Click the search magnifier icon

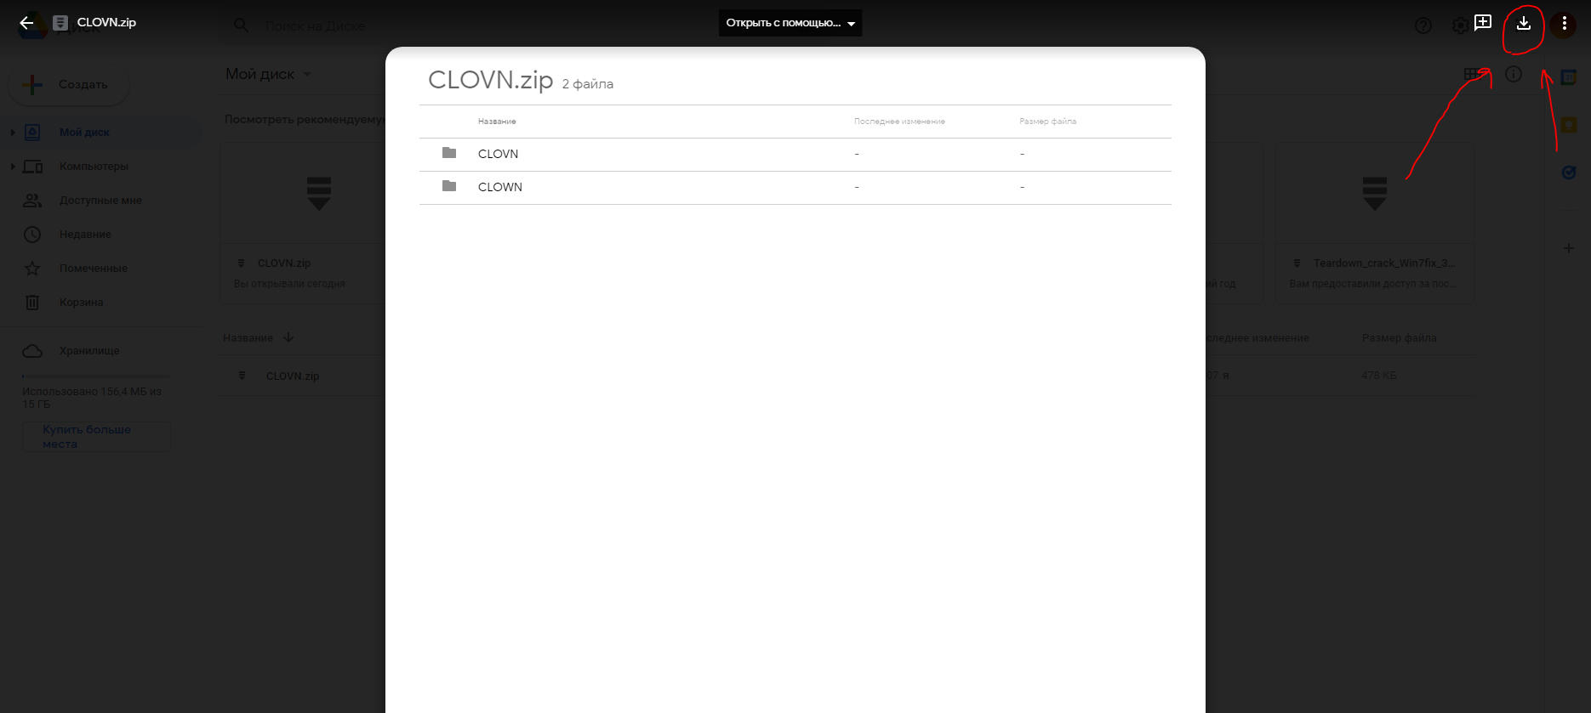pos(242,25)
